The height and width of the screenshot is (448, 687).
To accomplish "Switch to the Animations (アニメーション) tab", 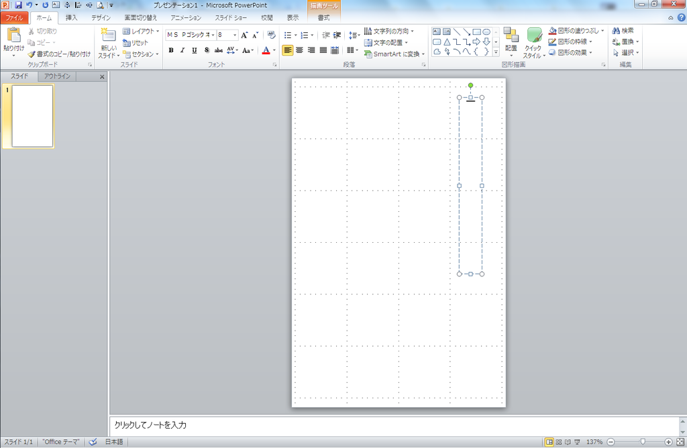I will coord(187,18).
